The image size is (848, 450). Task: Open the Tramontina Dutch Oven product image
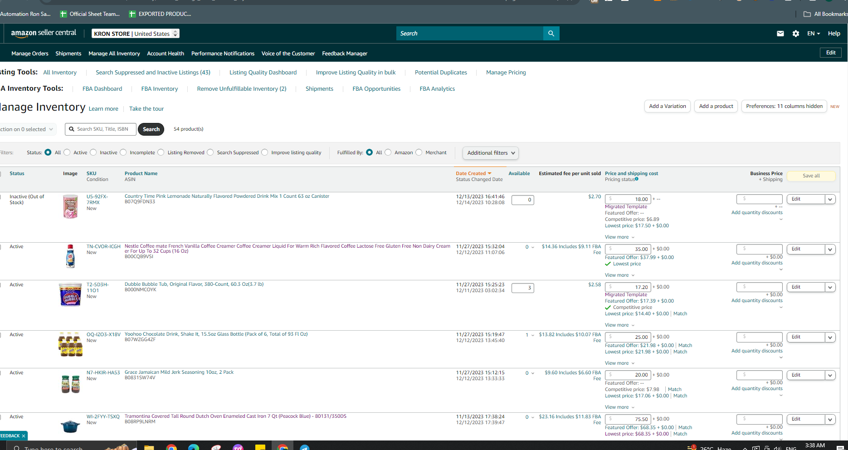pyautogui.click(x=70, y=426)
